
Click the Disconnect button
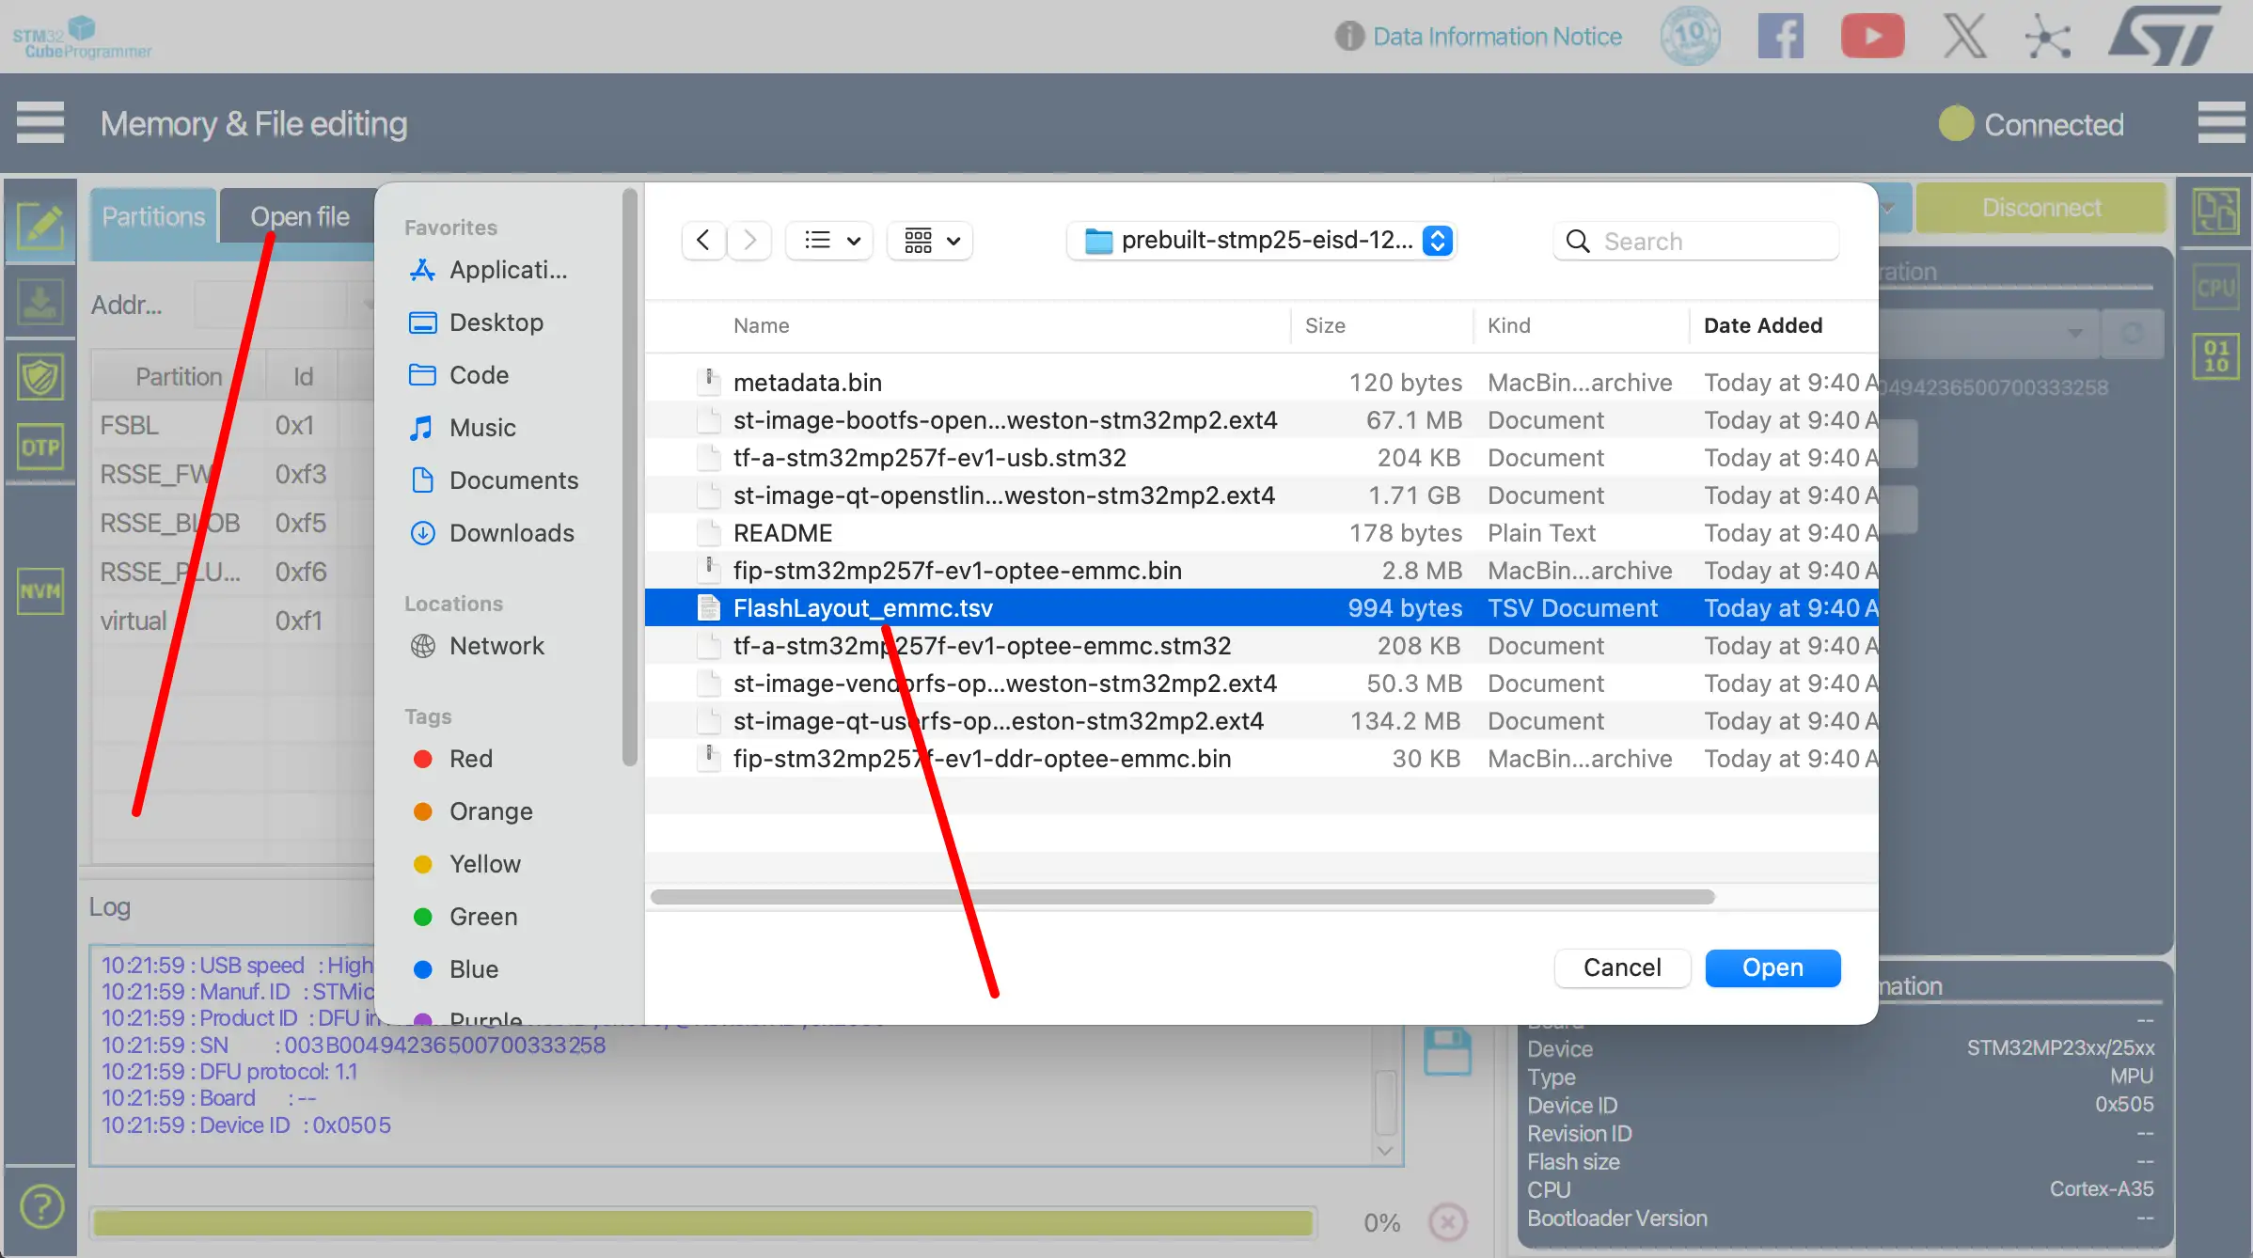[2040, 208]
